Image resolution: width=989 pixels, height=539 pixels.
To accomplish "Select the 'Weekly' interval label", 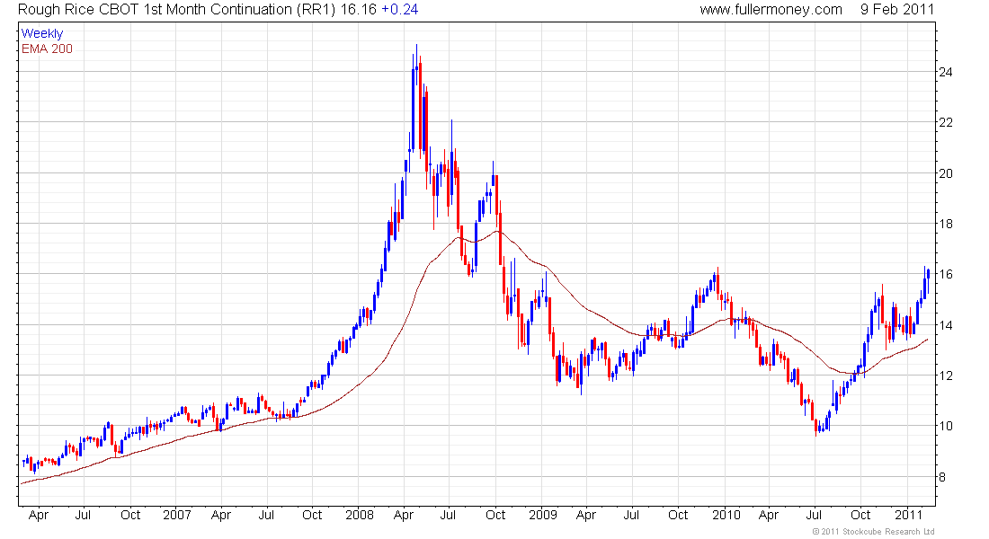I will (42, 33).
